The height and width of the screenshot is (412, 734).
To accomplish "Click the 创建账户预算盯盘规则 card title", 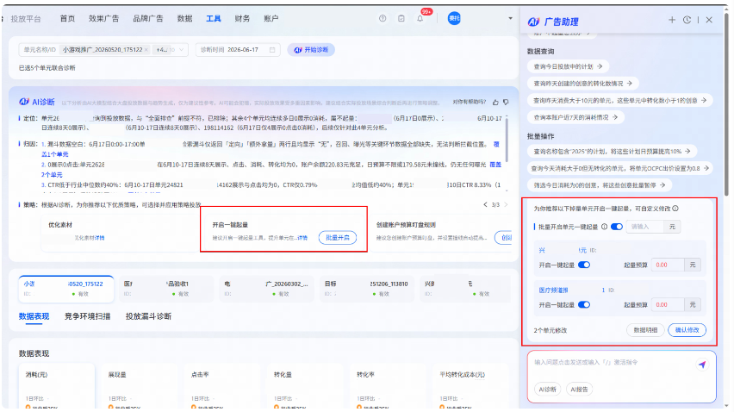I will [x=406, y=225].
